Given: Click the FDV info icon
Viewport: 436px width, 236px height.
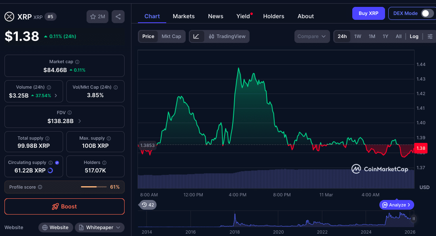Looking at the screenshot, I should click(70, 113).
